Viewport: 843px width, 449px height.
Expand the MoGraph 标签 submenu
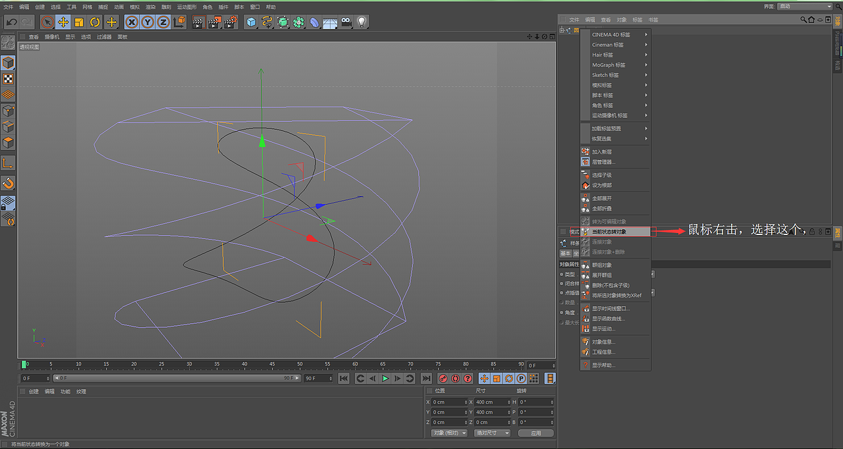click(616, 65)
